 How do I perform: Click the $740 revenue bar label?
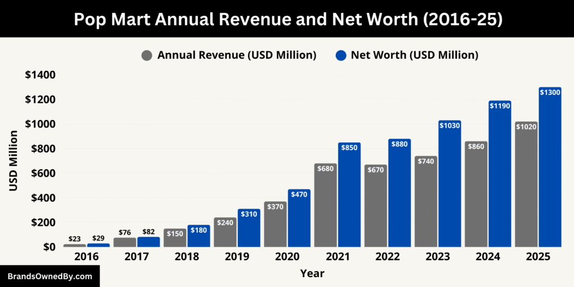click(x=426, y=161)
